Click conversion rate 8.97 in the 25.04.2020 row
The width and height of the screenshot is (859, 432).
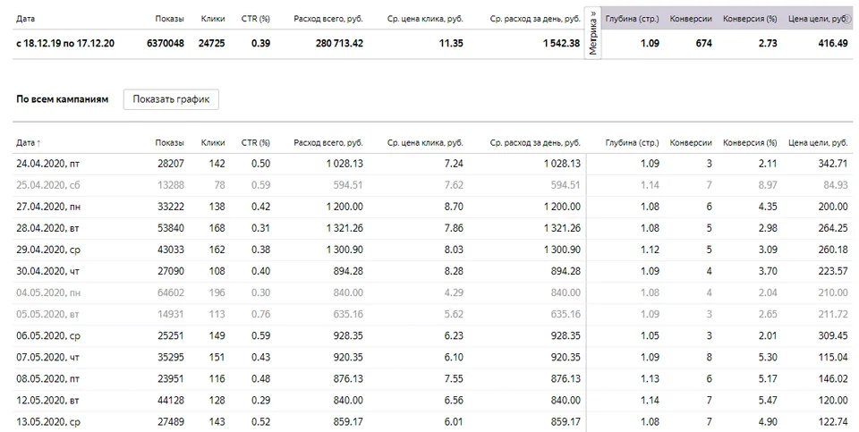[768, 185]
